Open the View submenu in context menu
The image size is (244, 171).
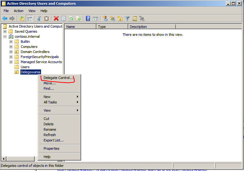point(59,110)
